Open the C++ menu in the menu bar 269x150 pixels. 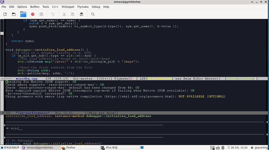(x=55, y=7)
